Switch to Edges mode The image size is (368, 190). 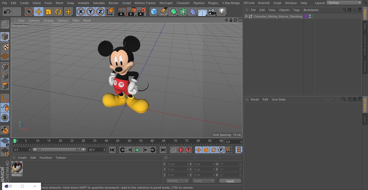tap(5, 76)
